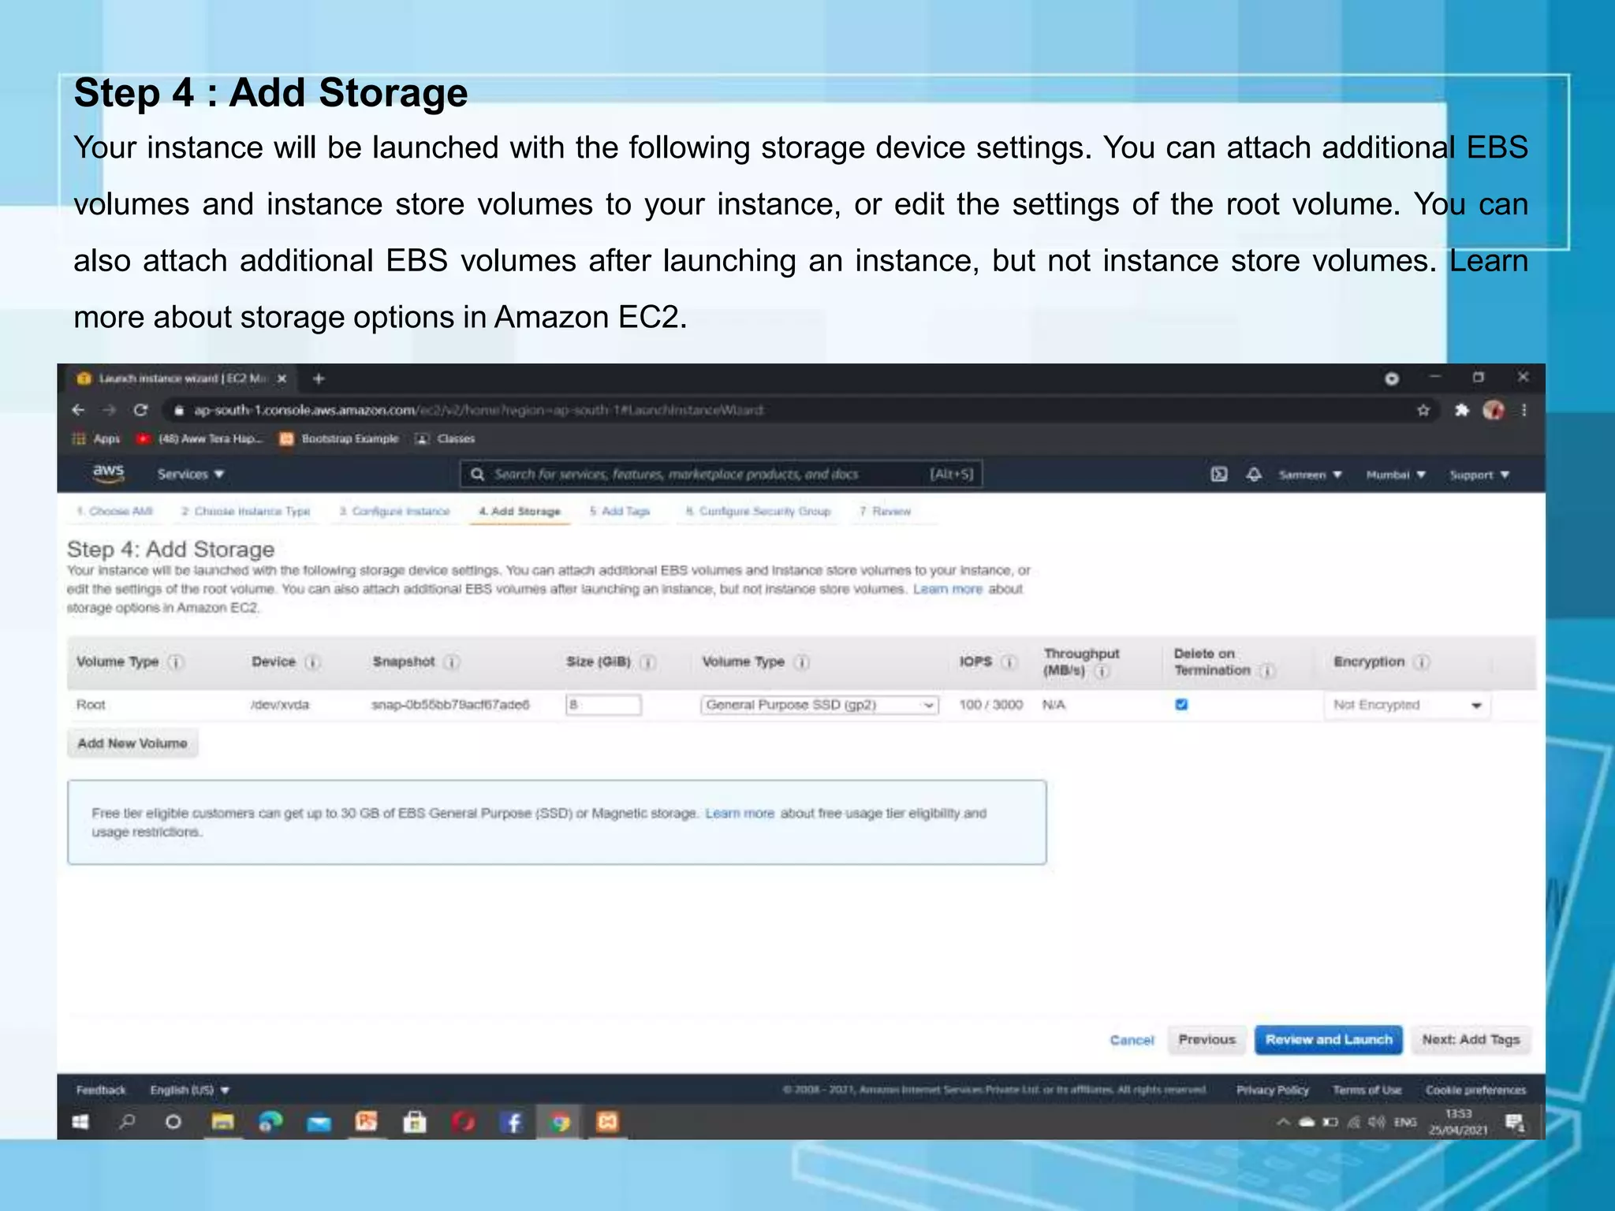Open the Chrome profile avatar

coord(1493,410)
